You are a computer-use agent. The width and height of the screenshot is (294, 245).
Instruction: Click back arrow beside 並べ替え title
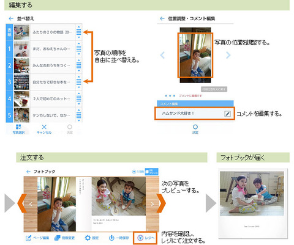tap(11, 18)
